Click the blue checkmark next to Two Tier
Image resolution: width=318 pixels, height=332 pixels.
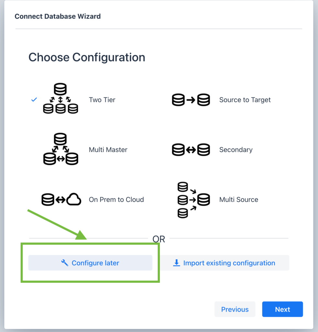[x=34, y=100]
